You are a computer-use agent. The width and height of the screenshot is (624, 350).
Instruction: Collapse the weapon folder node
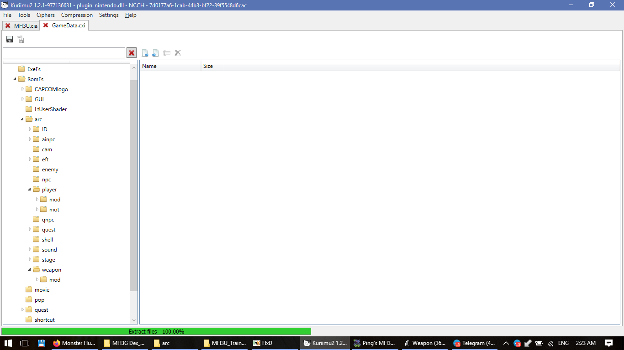(30, 270)
